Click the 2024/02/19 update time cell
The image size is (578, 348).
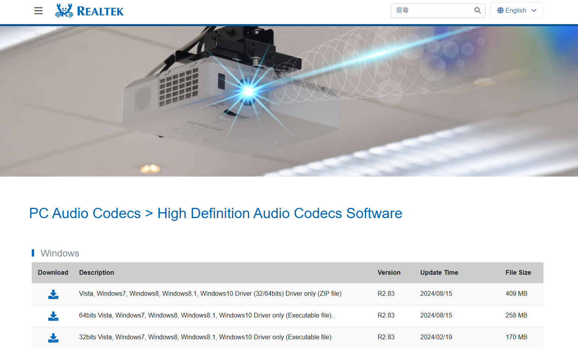point(436,337)
